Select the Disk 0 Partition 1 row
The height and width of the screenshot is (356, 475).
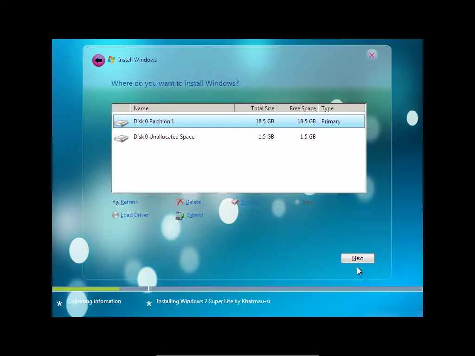(239, 121)
